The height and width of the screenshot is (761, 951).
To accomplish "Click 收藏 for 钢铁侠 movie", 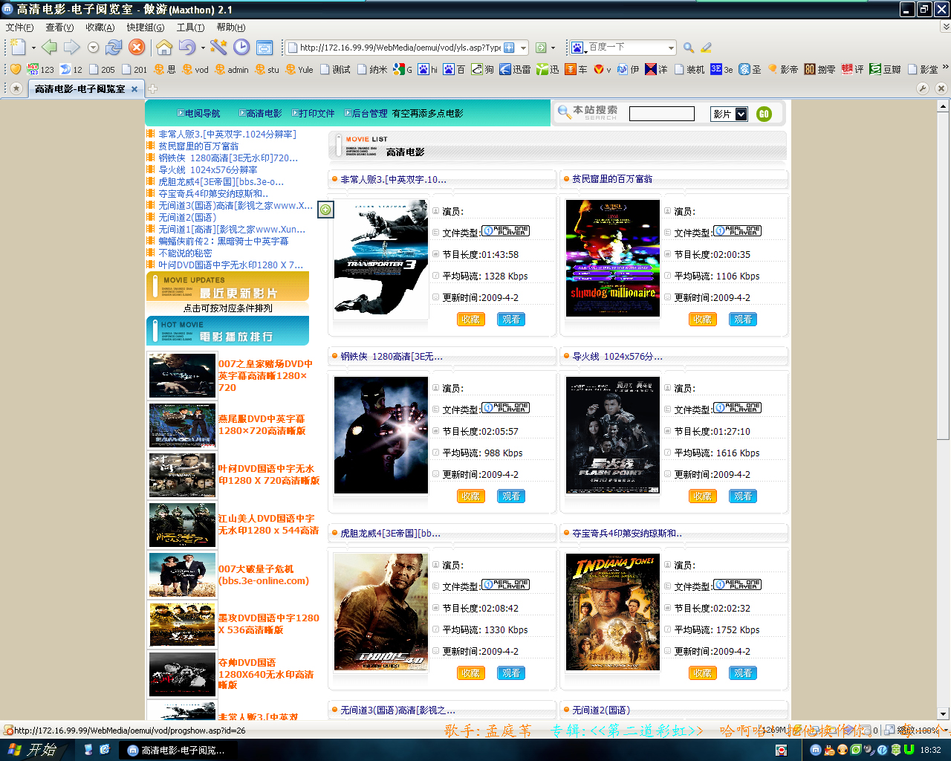I will (x=471, y=496).
